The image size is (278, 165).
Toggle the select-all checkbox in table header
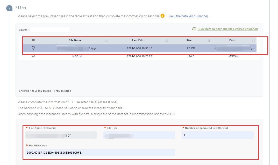(33, 40)
